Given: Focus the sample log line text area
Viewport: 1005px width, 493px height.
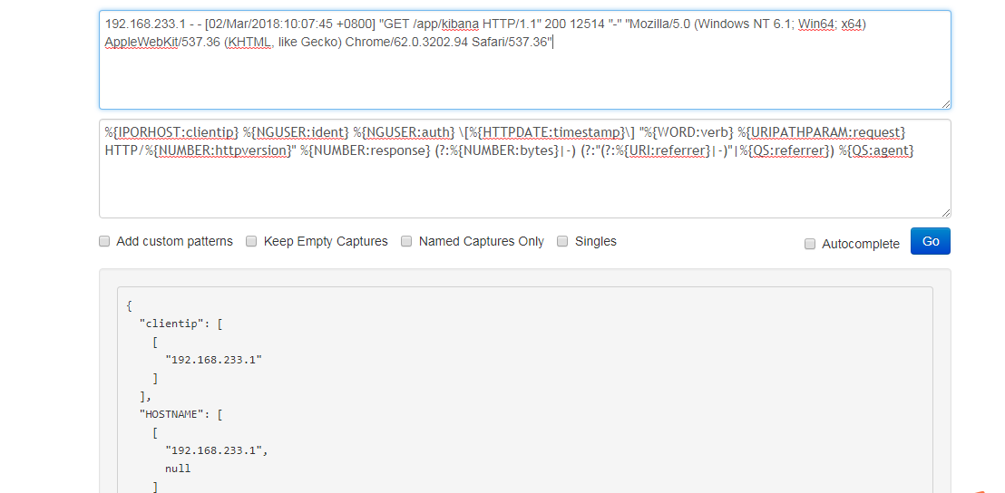Looking at the screenshot, I should pyautogui.click(x=525, y=60).
